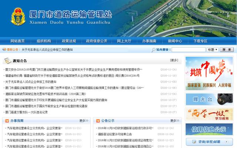Screen dimensions: 237x148
Task: Open the 下载专区 menu item
Action: click(200, 41)
